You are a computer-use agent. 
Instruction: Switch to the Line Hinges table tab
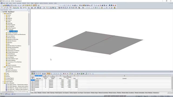click(81, 93)
